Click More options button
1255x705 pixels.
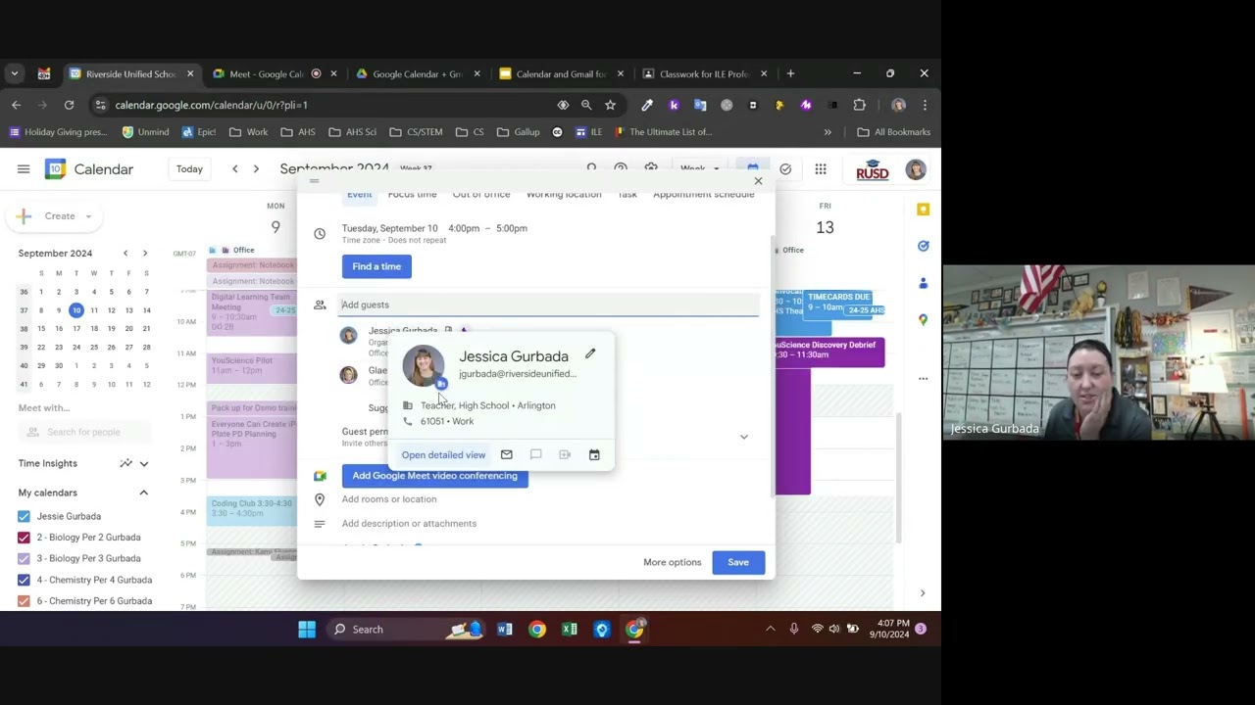click(x=673, y=562)
